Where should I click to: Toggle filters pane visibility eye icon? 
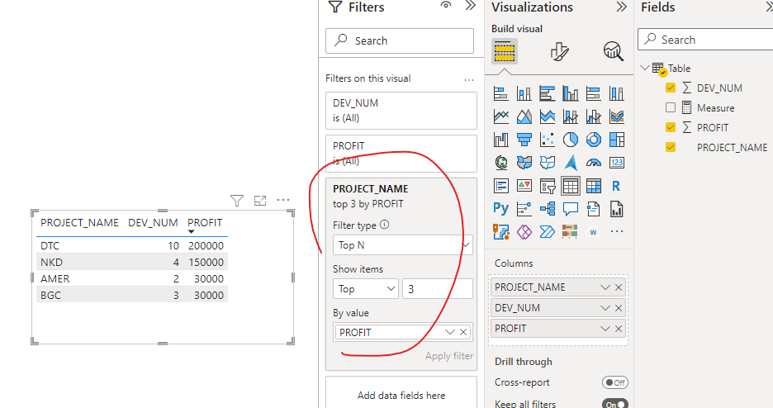click(x=446, y=5)
